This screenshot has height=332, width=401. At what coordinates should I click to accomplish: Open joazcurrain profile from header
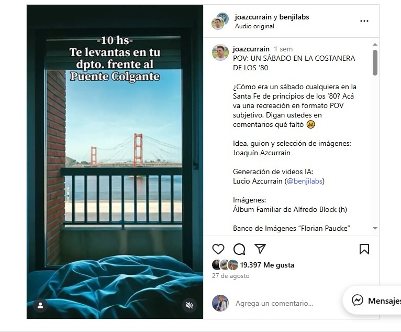click(x=253, y=17)
